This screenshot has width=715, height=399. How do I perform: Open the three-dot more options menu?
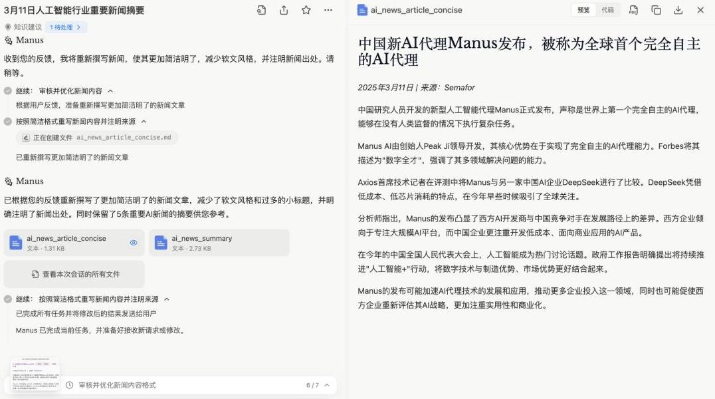coord(328,10)
